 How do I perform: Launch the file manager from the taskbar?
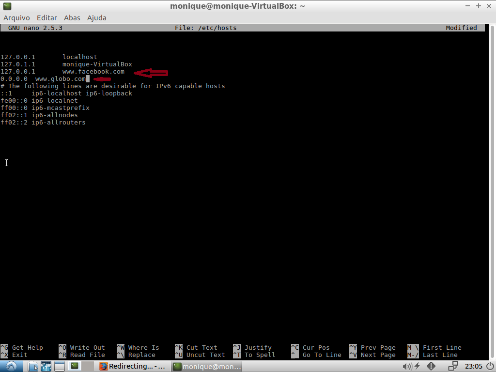point(33,366)
